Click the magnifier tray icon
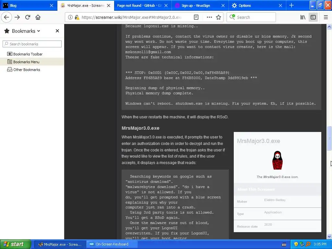The image size is (332, 249). pyautogui.click(x=308, y=244)
